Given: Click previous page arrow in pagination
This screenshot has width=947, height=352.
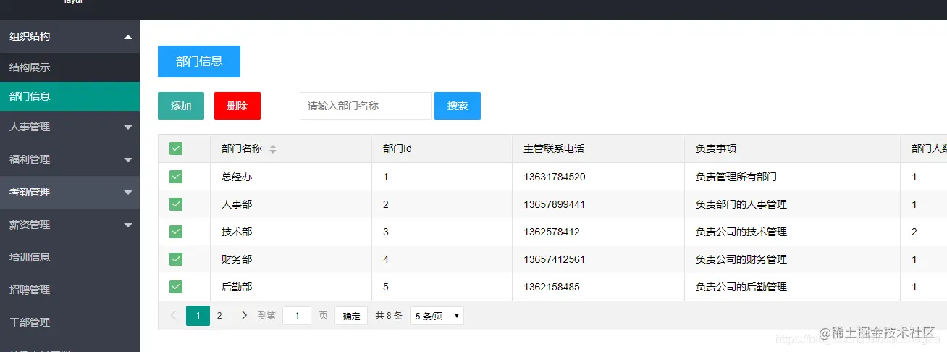Looking at the screenshot, I should point(173,316).
